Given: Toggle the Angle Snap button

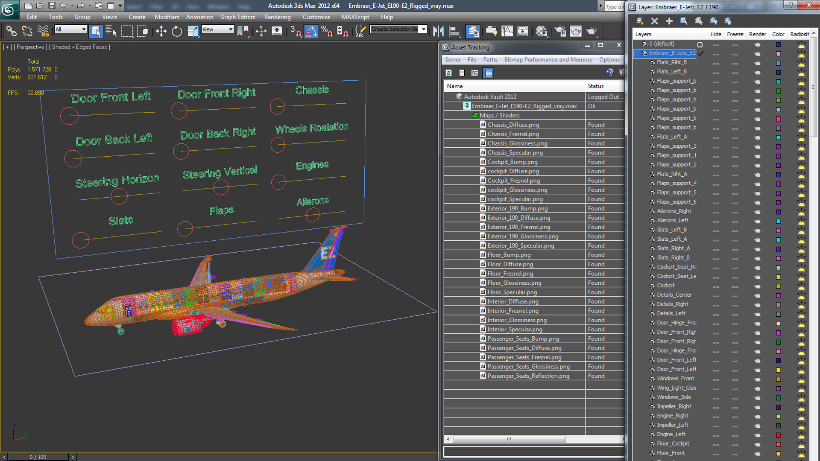Looking at the screenshot, I should point(311,31).
